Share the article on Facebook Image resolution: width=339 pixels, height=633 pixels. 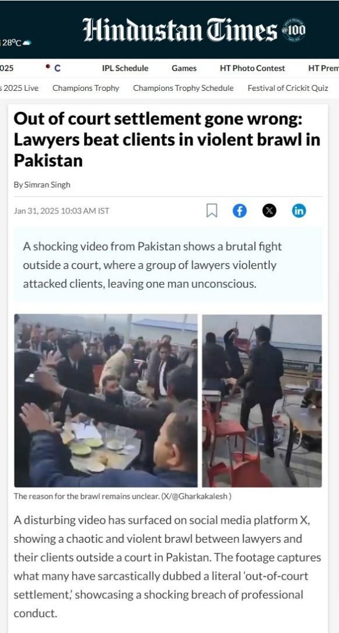click(239, 211)
